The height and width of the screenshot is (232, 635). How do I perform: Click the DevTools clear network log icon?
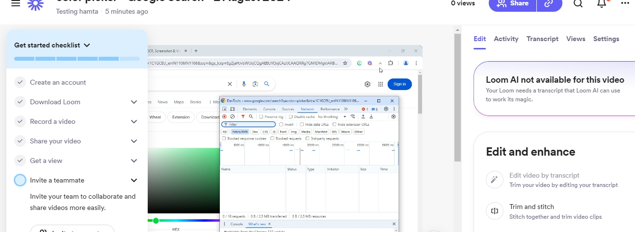pyautogui.click(x=232, y=117)
